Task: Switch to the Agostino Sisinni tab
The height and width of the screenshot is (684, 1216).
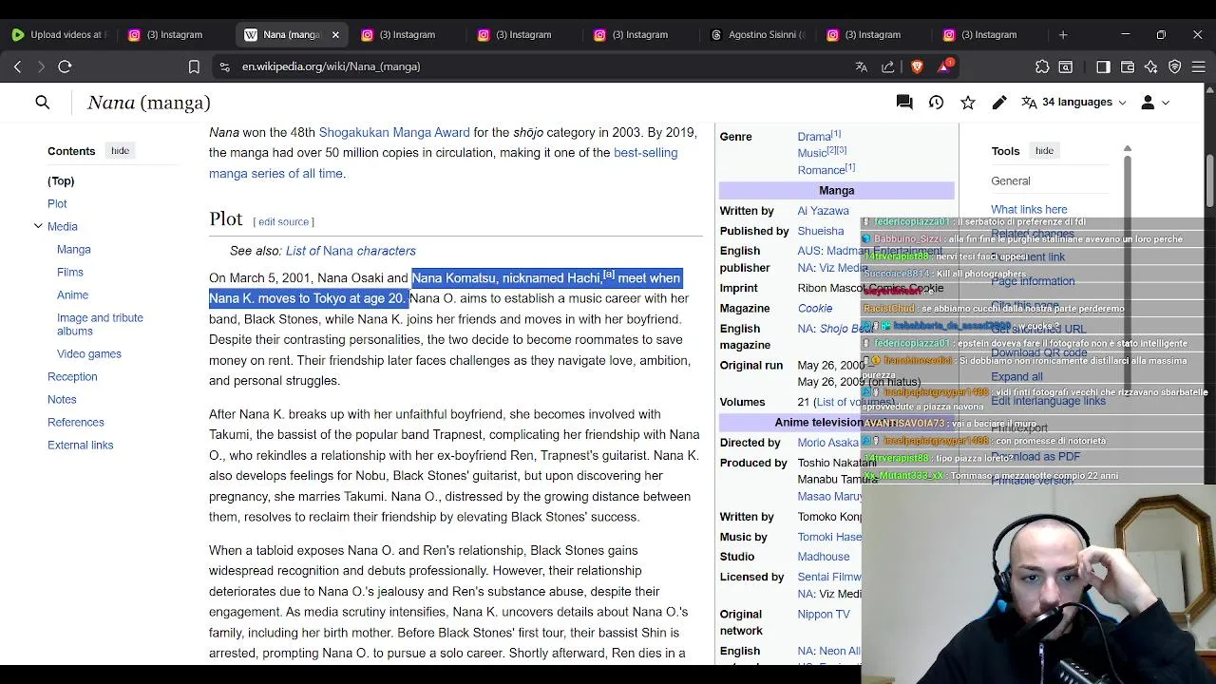Action: pyautogui.click(x=758, y=34)
